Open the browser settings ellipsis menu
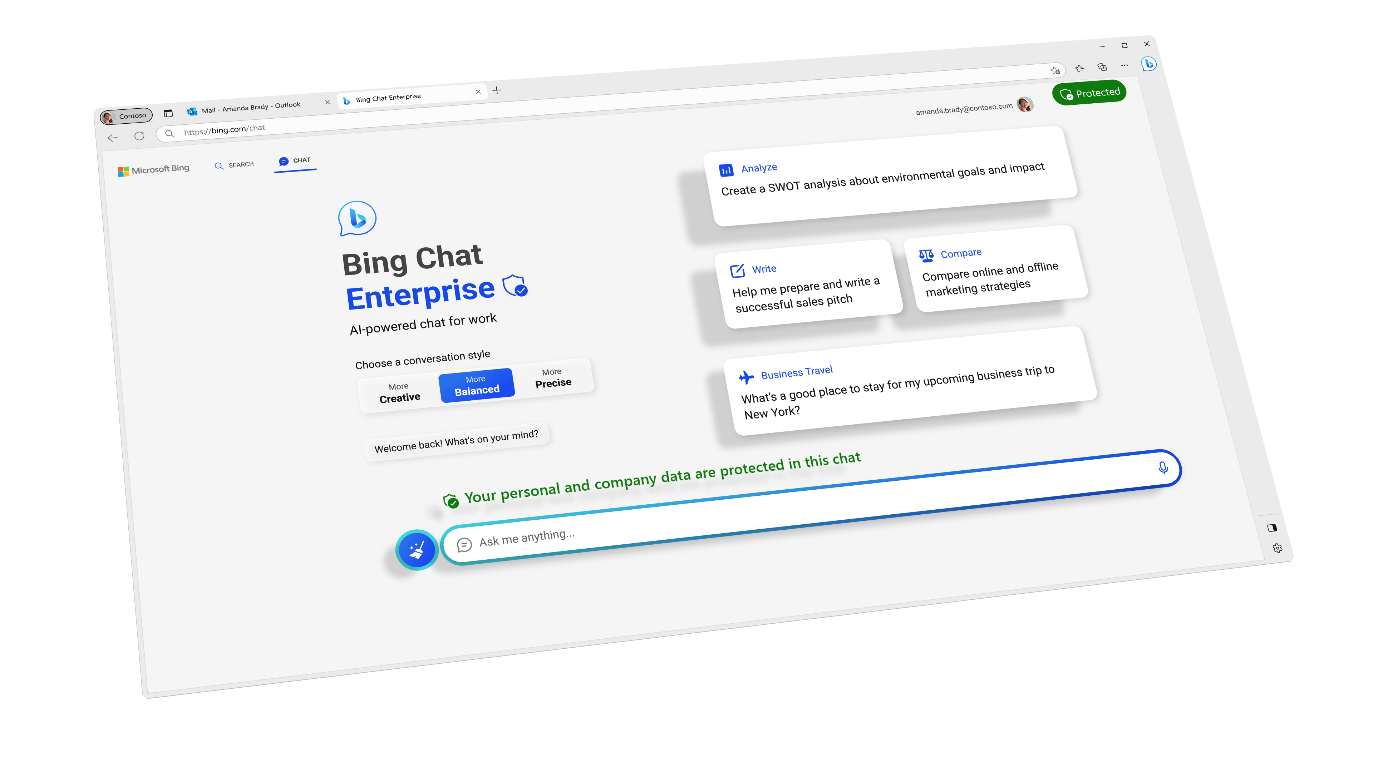The image size is (1373, 772). 1124,66
